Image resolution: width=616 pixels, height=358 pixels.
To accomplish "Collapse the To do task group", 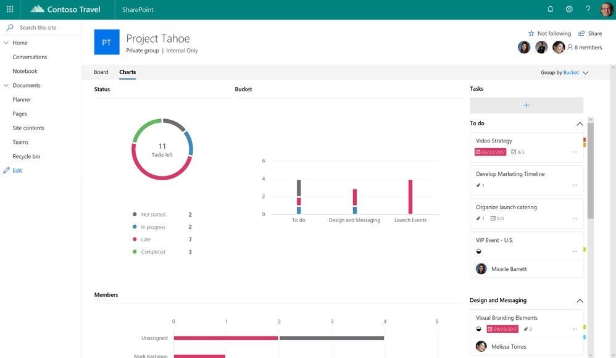I will point(580,123).
